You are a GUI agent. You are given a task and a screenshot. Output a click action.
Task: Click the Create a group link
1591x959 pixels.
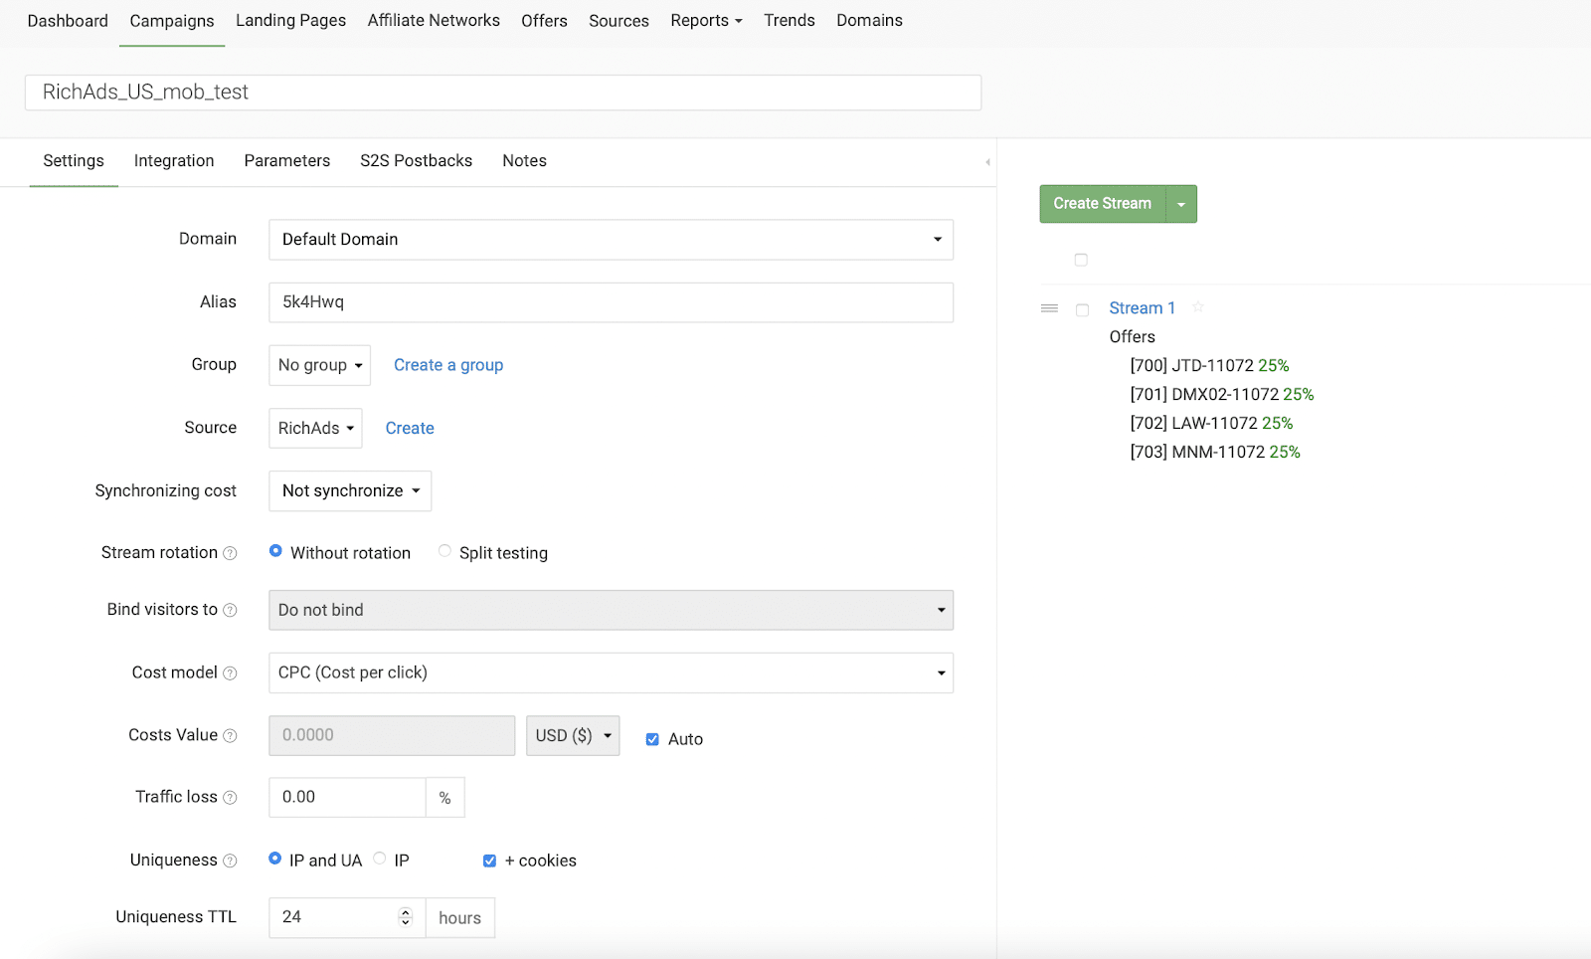(448, 365)
